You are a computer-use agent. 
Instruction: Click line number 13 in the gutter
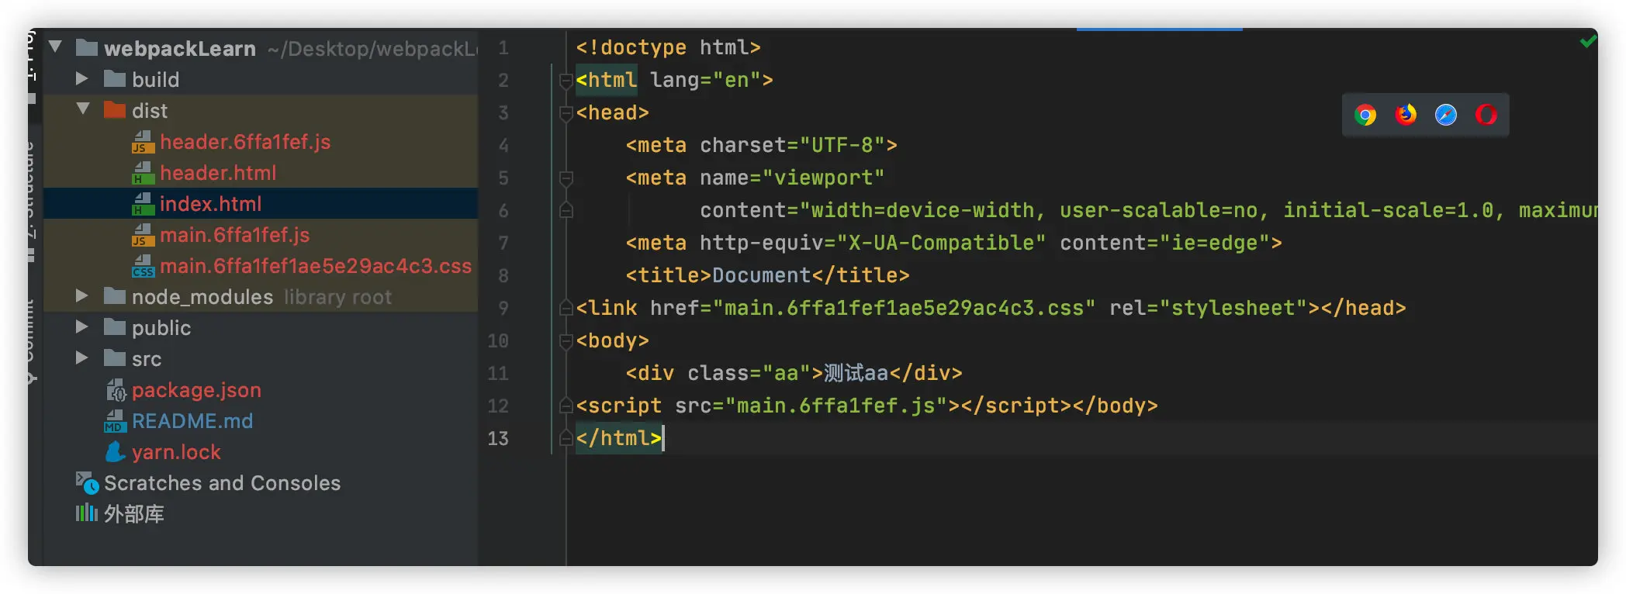(498, 438)
